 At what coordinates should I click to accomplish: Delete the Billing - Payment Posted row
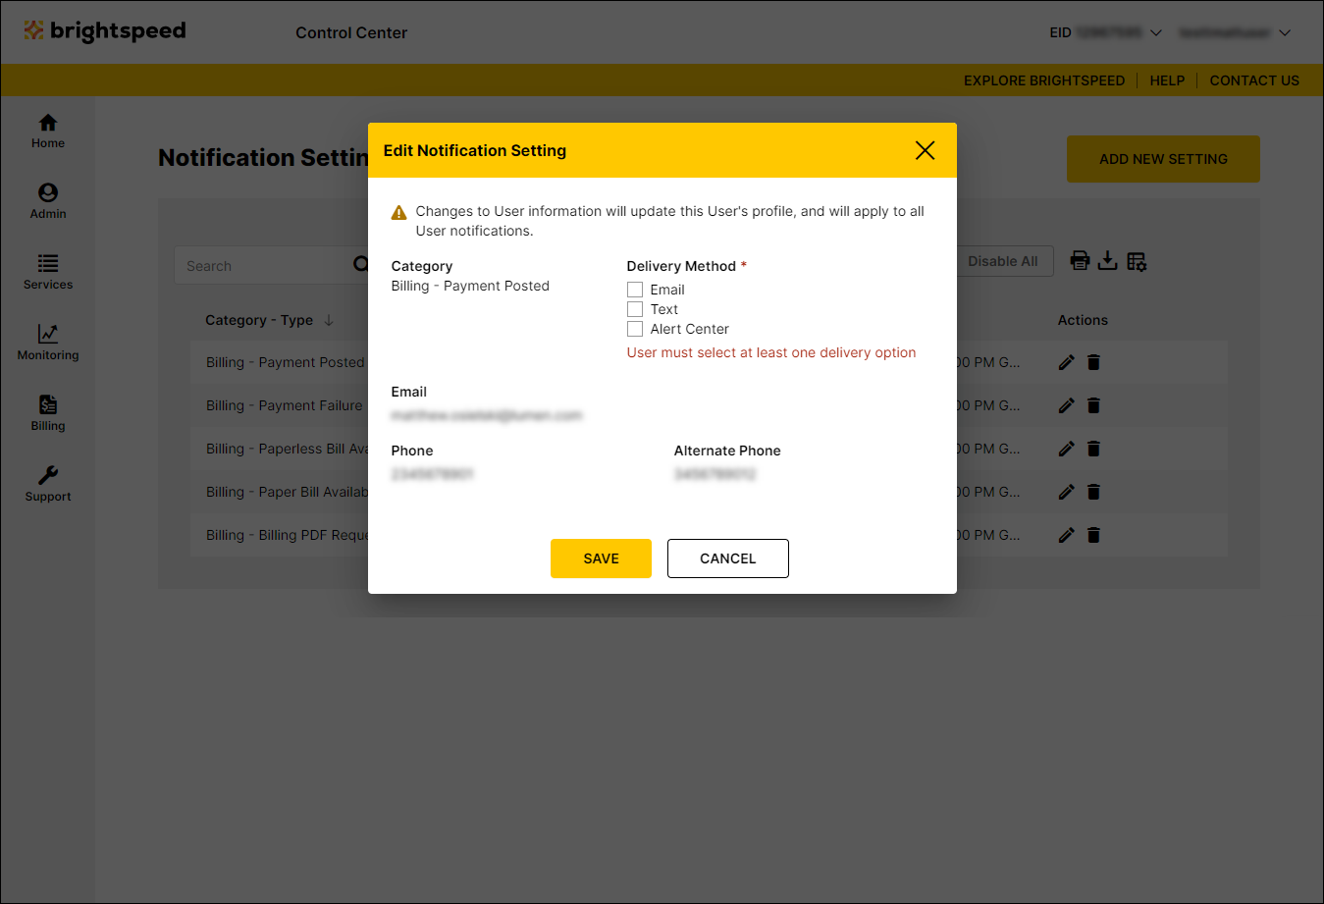1093,362
